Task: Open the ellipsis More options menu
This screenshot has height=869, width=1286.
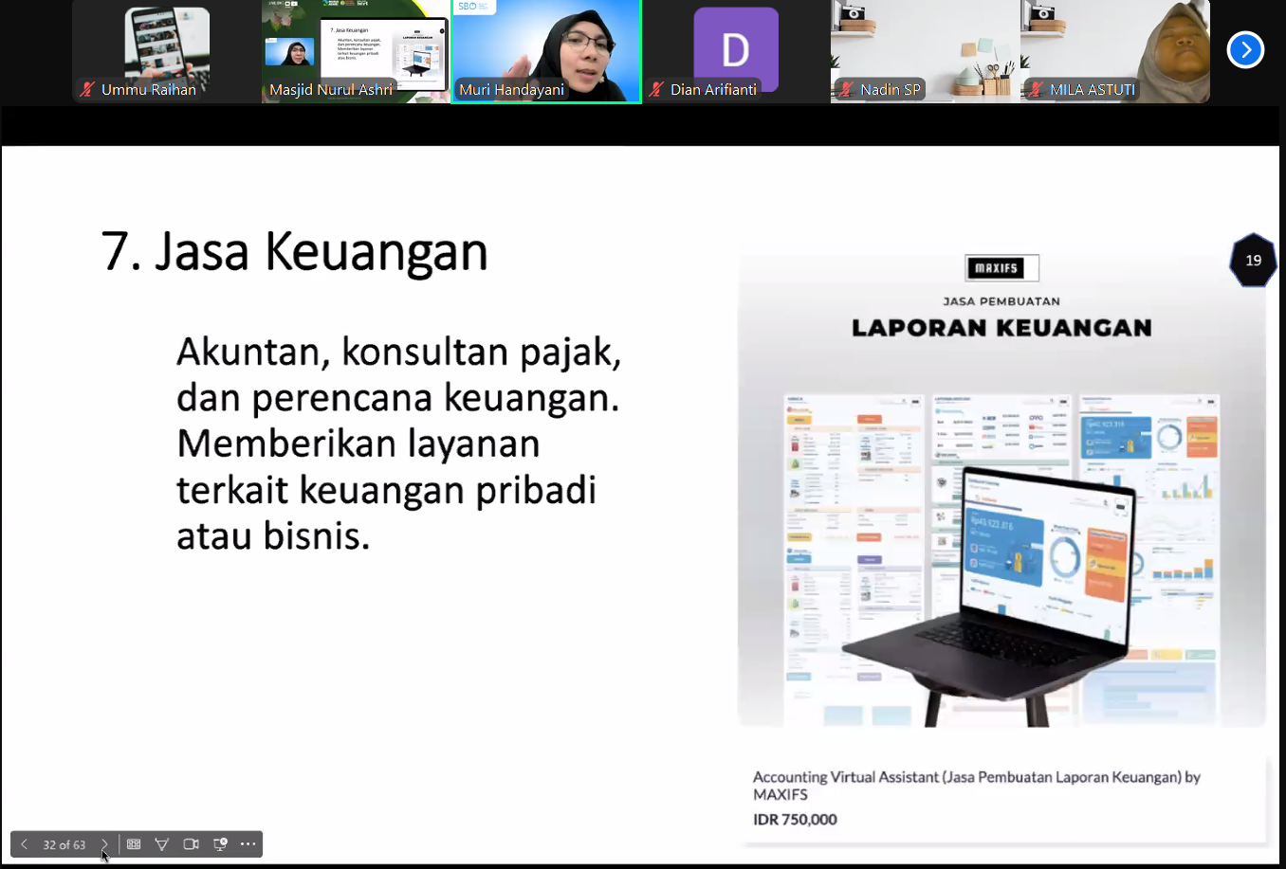Action: [248, 843]
